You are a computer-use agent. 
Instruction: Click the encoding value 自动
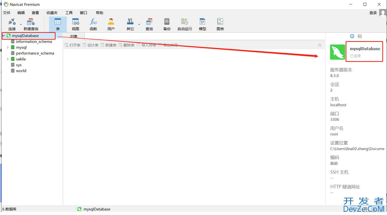334,163
